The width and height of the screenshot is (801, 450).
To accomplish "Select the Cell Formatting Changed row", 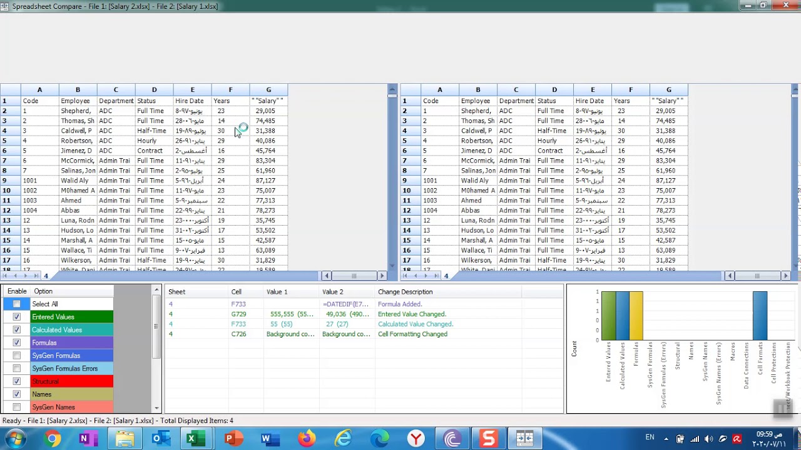I will click(x=363, y=334).
